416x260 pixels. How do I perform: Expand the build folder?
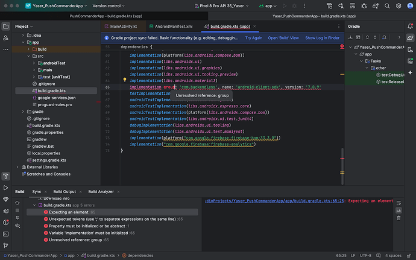click(x=28, y=49)
